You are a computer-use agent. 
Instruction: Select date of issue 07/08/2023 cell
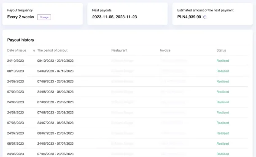click(x=15, y=123)
